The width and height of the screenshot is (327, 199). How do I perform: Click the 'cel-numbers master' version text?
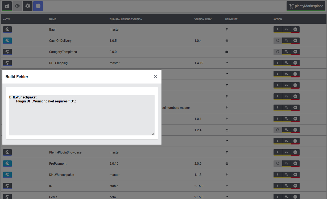[176, 108]
